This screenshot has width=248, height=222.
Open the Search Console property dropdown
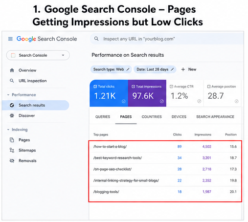(x=38, y=55)
